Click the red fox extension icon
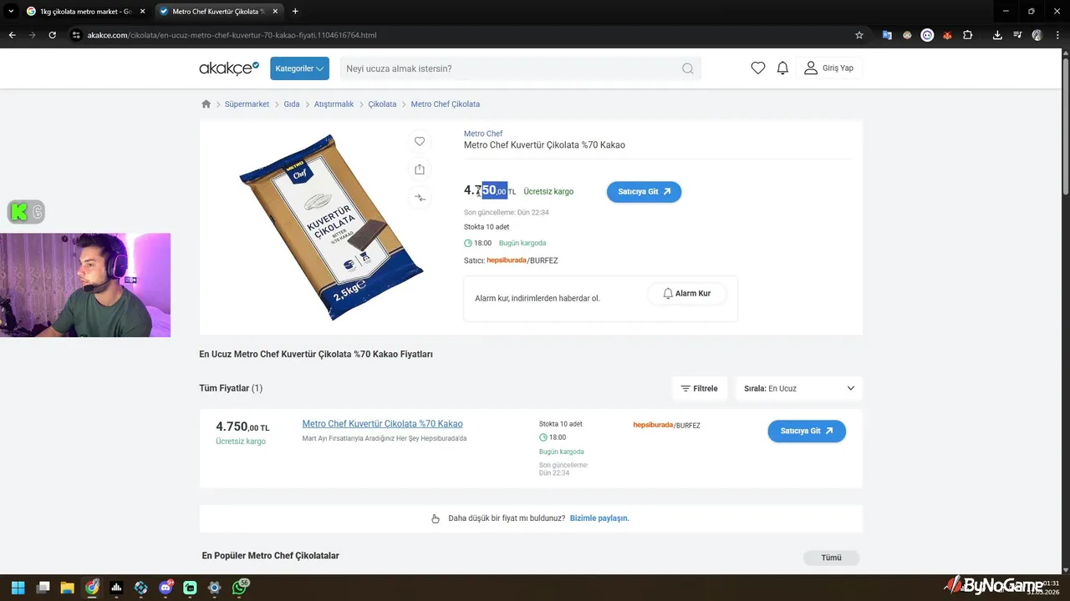The image size is (1070, 601). tap(947, 35)
